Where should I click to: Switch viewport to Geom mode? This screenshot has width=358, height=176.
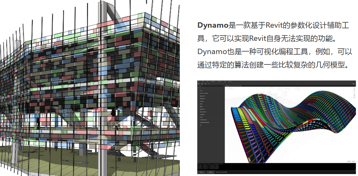349,161
